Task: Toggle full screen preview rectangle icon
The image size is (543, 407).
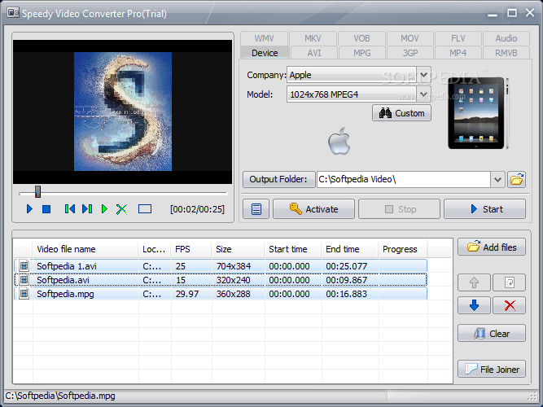Action: pos(145,209)
